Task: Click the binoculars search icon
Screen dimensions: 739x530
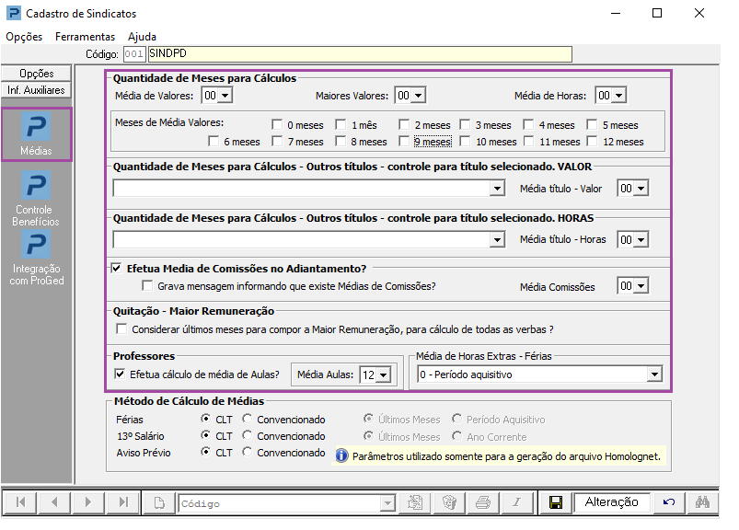Action: [x=701, y=502]
